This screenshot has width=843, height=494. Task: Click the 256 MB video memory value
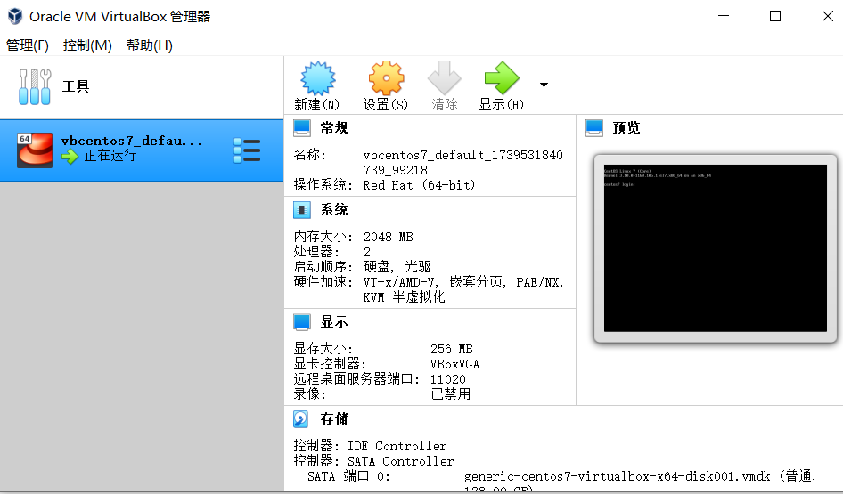pyautogui.click(x=452, y=349)
